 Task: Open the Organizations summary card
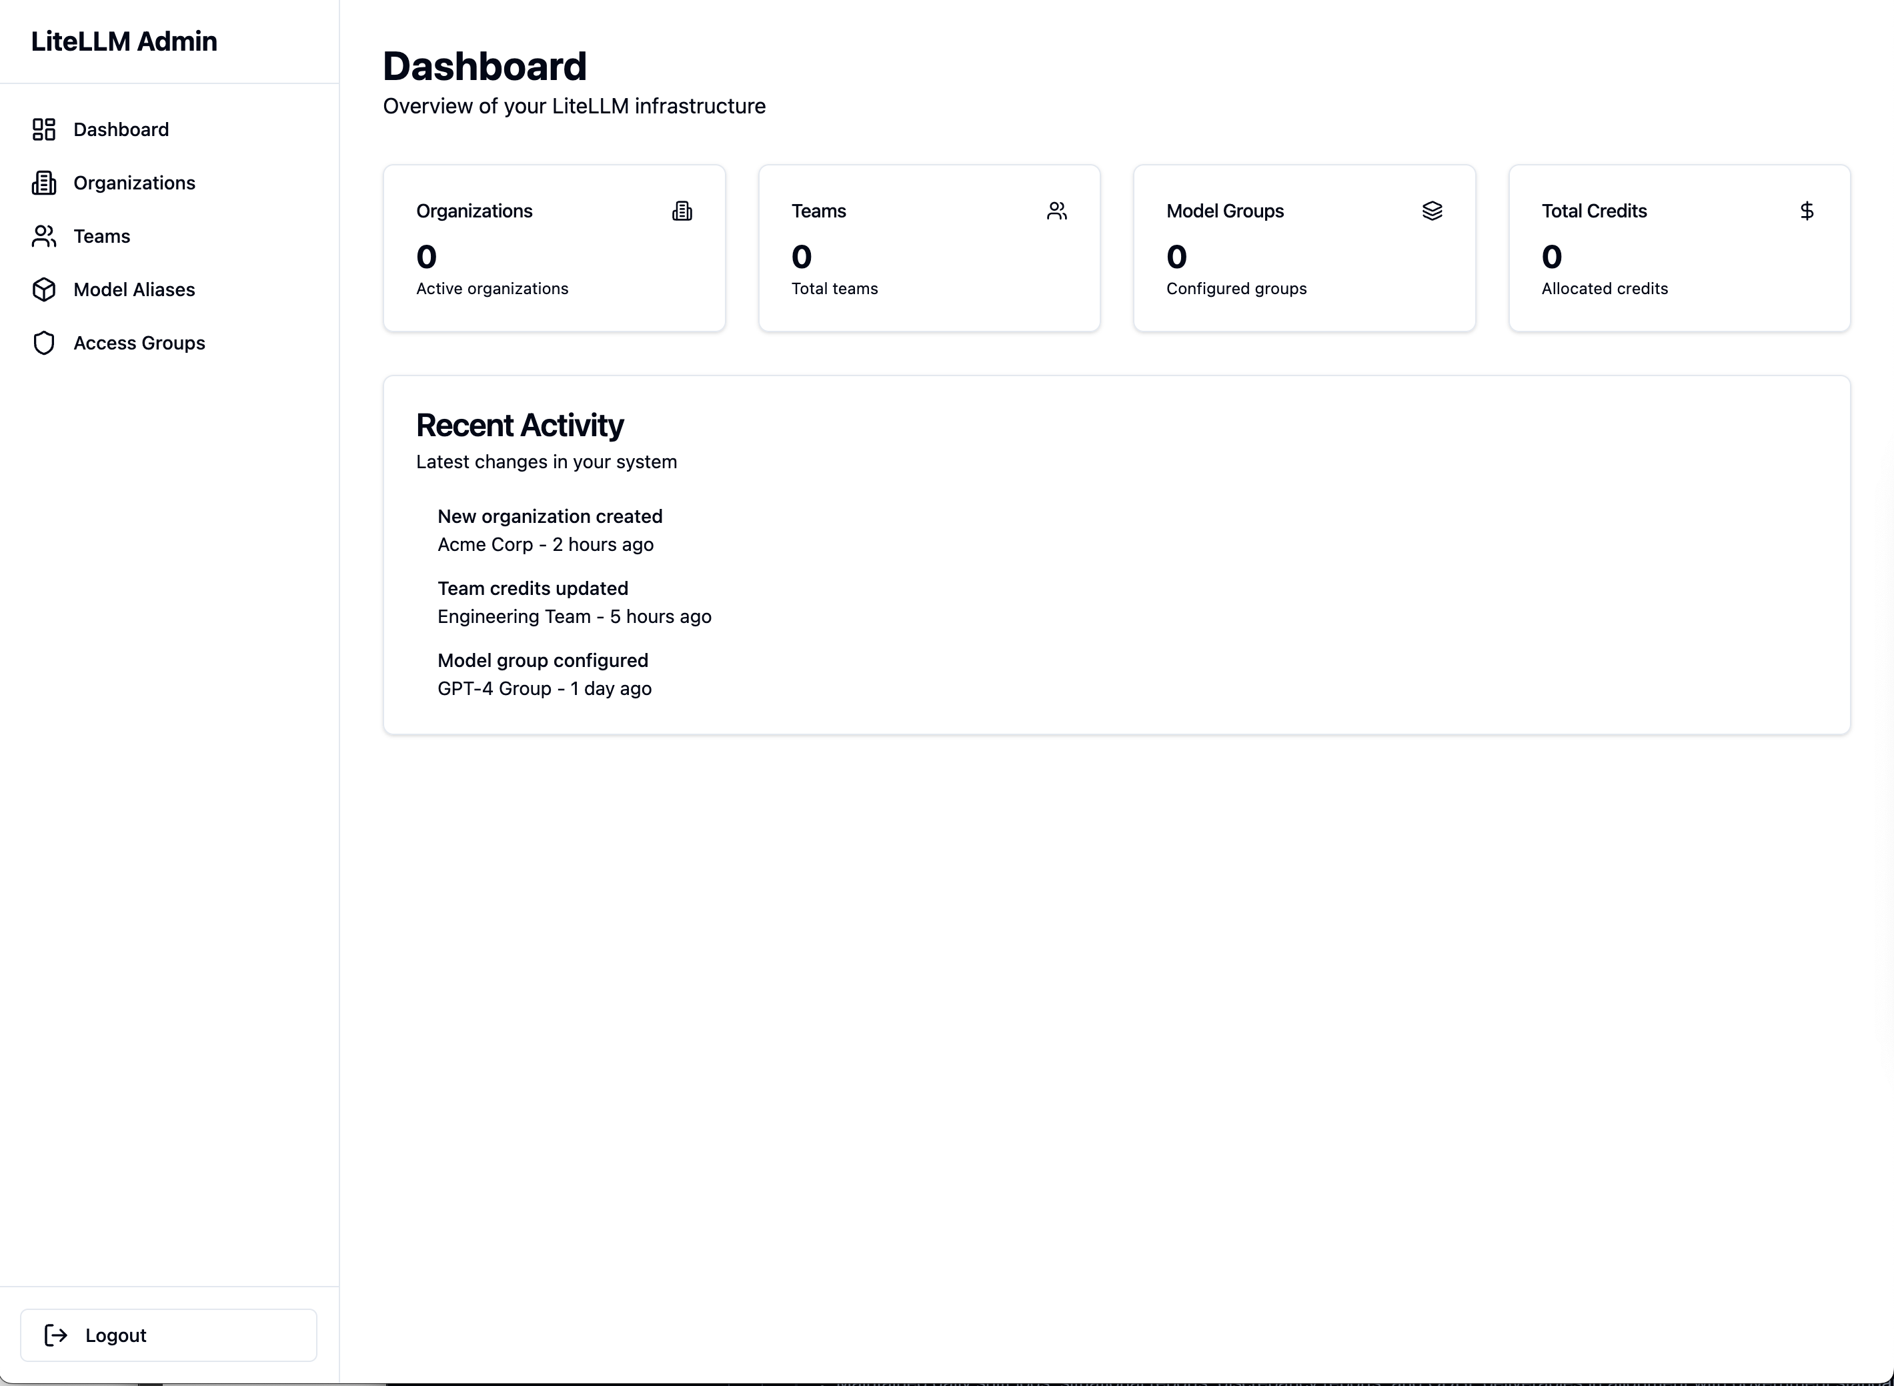coord(554,248)
